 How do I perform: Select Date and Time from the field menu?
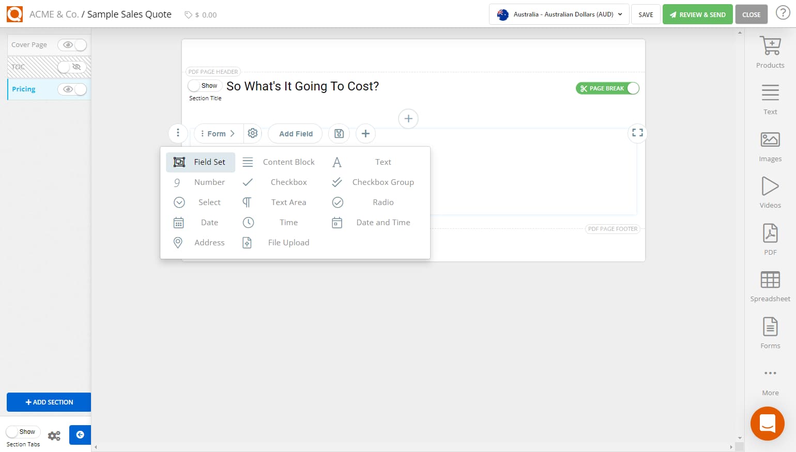[383, 222]
